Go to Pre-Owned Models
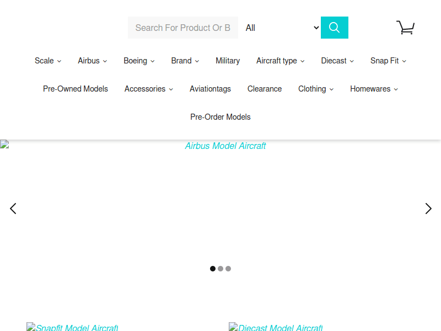441x331 pixels. (x=76, y=89)
